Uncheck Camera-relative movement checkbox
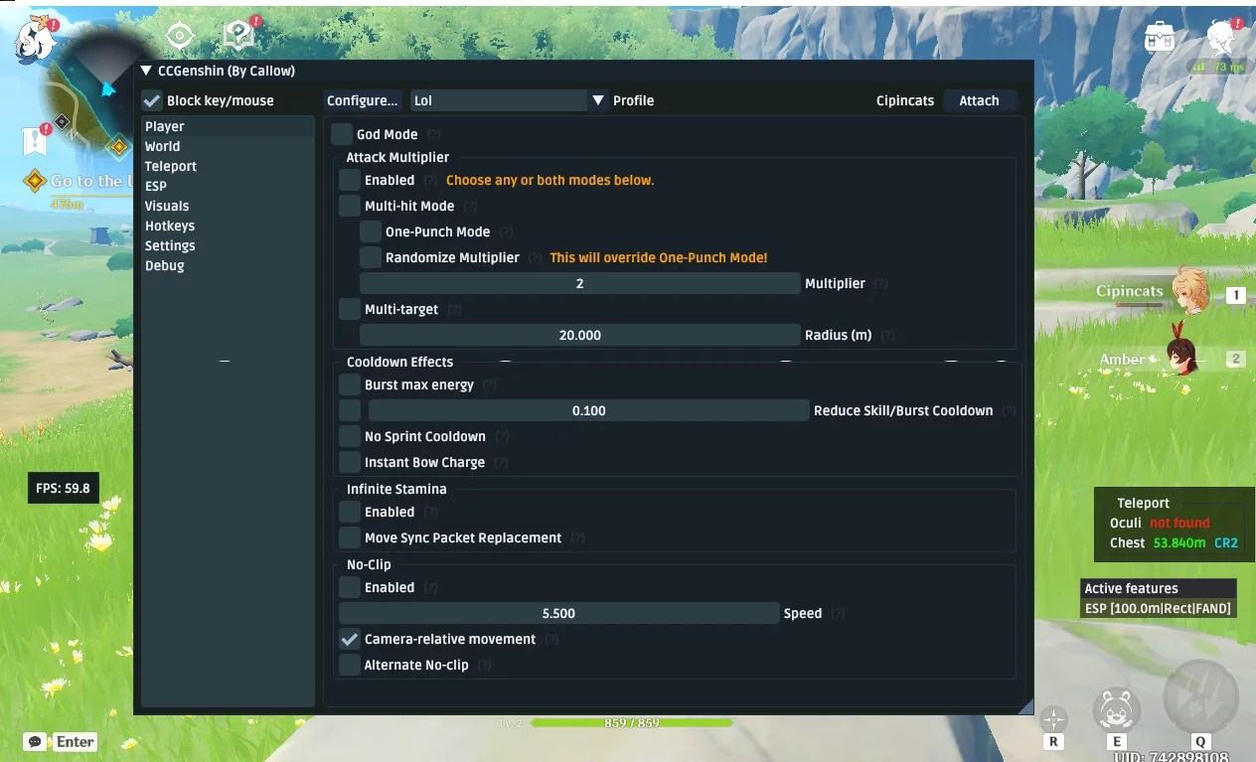 click(x=350, y=639)
